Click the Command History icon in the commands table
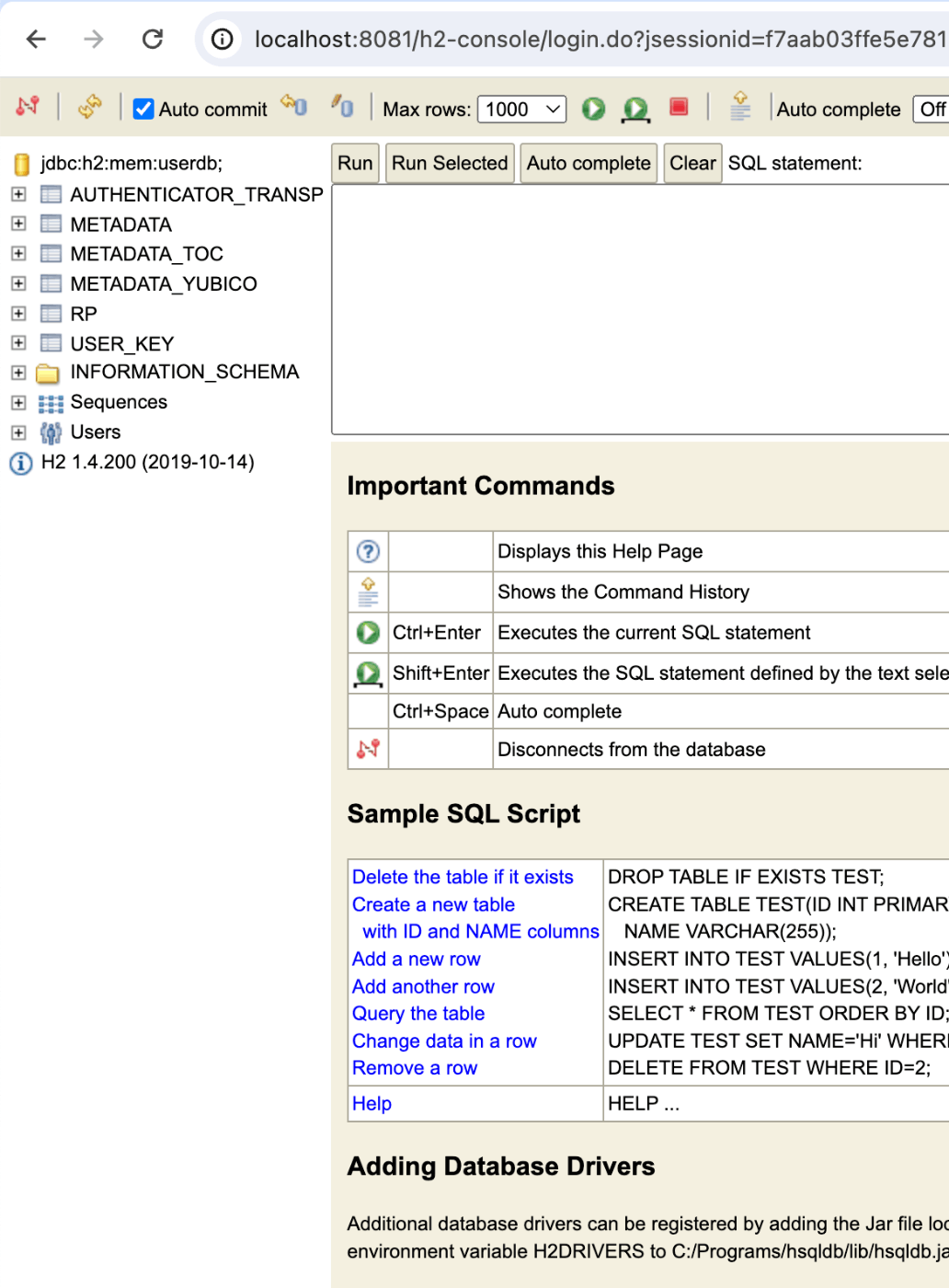 pyautogui.click(x=368, y=592)
